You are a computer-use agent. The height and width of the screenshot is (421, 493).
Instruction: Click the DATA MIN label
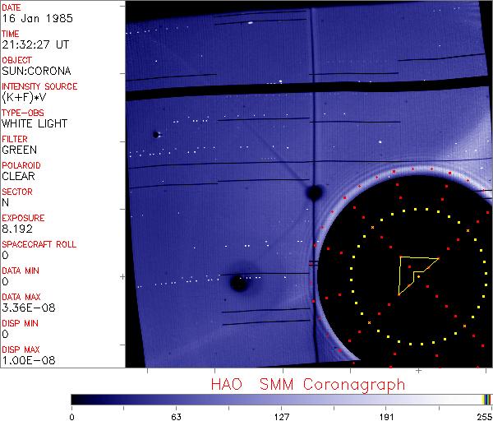click(x=21, y=271)
